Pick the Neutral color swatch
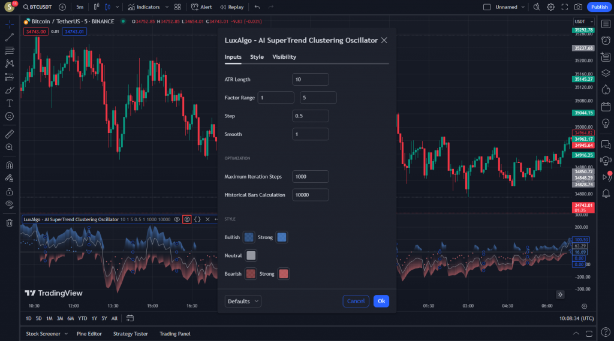This screenshot has height=341, width=614. pyautogui.click(x=251, y=256)
